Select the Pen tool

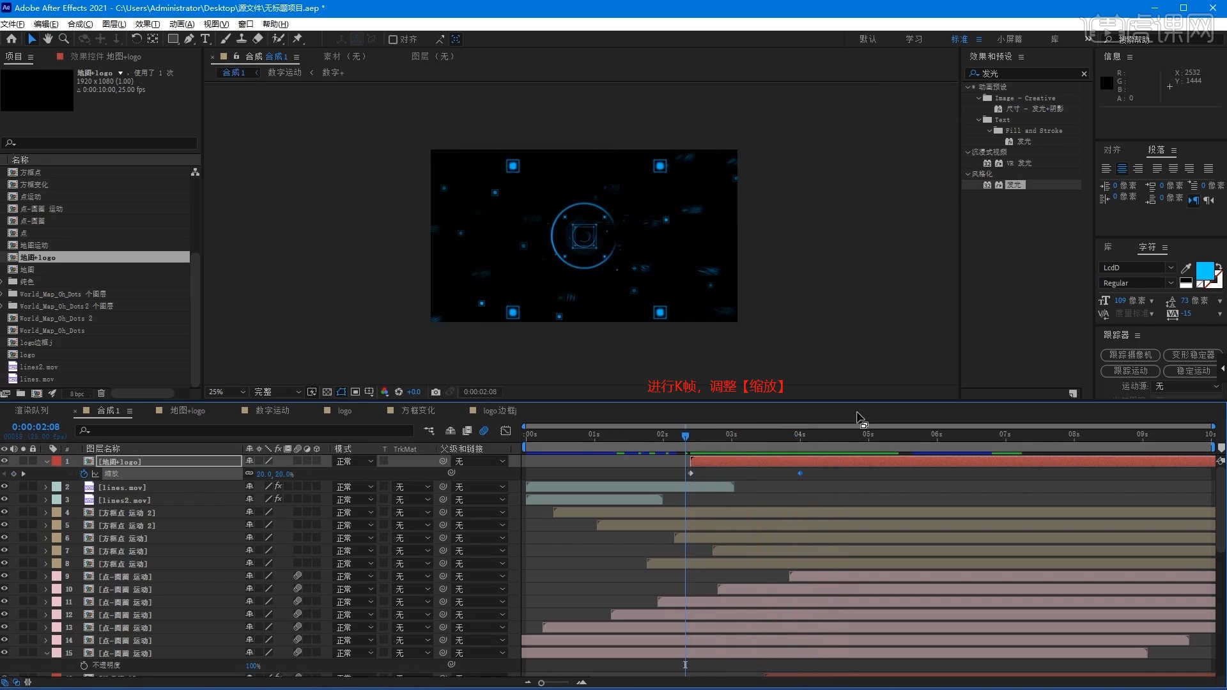coord(189,39)
